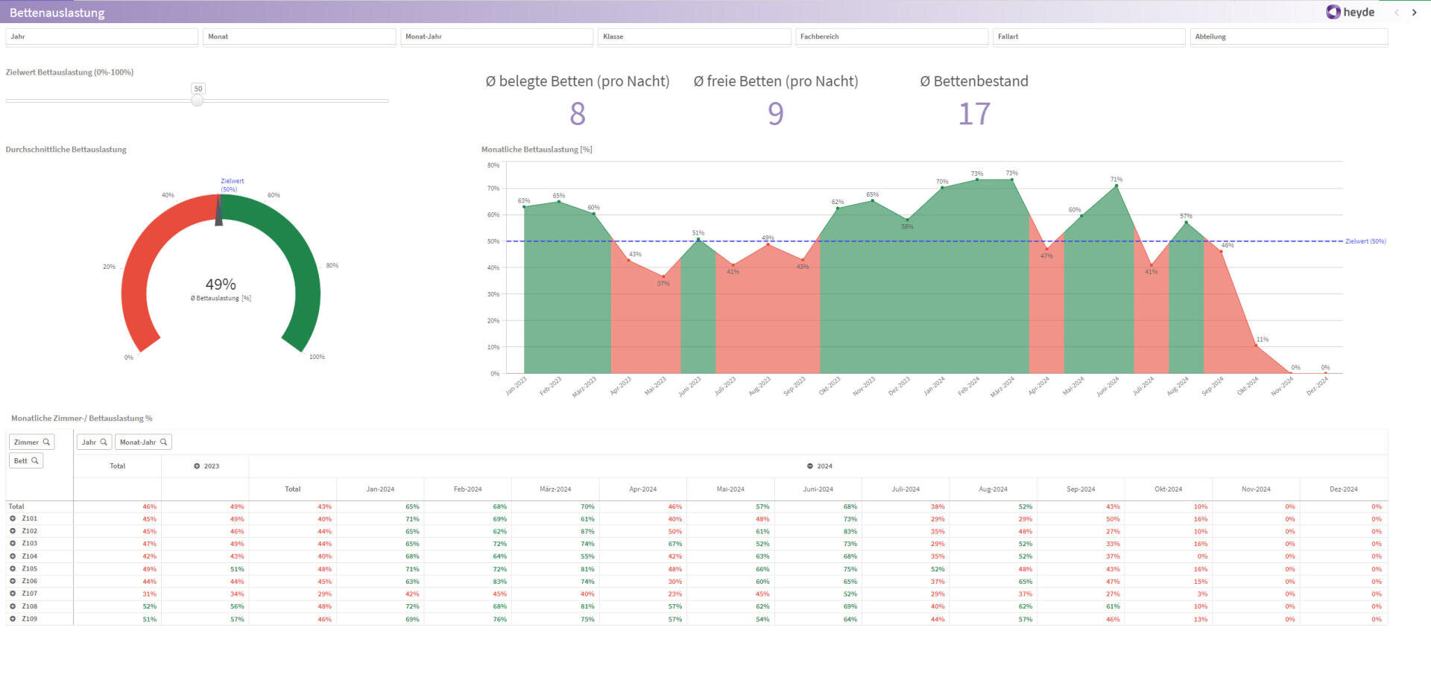Click the Monat-Jahr search icon in the table
Image resolution: width=1431 pixels, height=683 pixels.
(x=164, y=442)
